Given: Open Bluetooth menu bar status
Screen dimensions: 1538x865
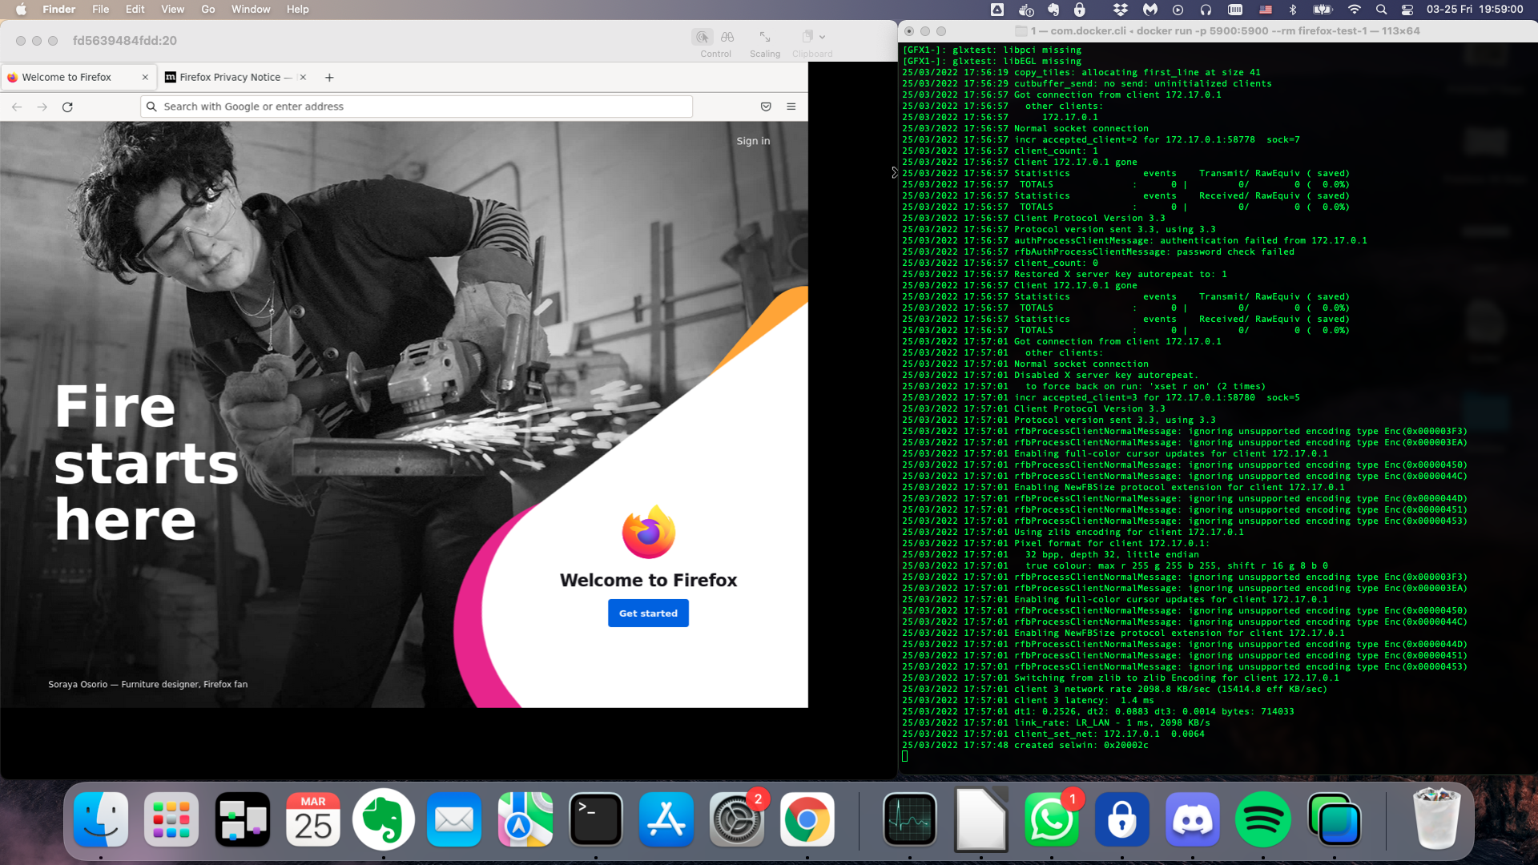Looking at the screenshot, I should pos(1292,10).
